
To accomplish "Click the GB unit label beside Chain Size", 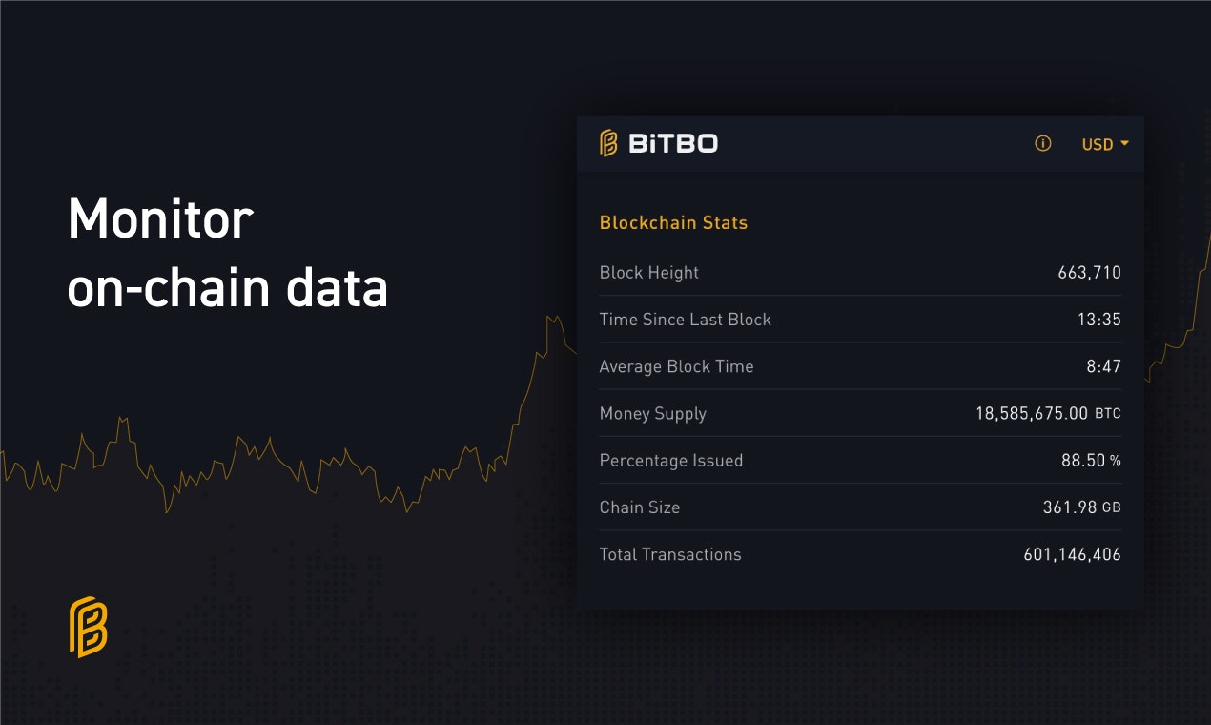I will (x=1112, y=507).
